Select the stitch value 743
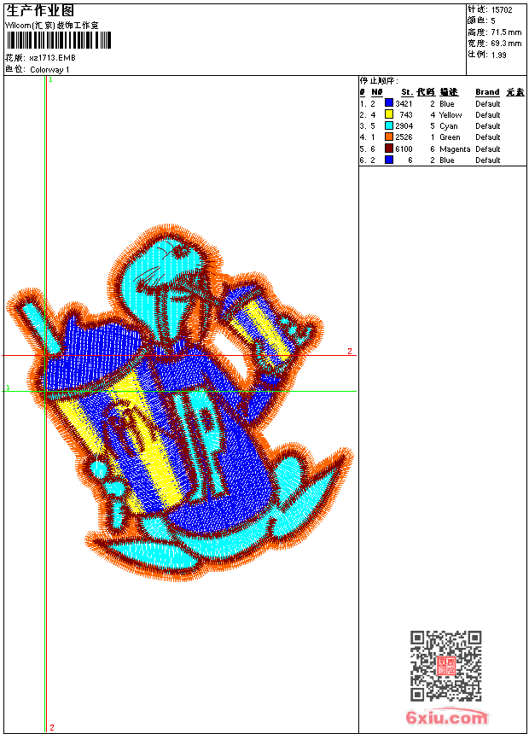The height and width of the screenshot is (734, 529). click(x=406, y=115)
